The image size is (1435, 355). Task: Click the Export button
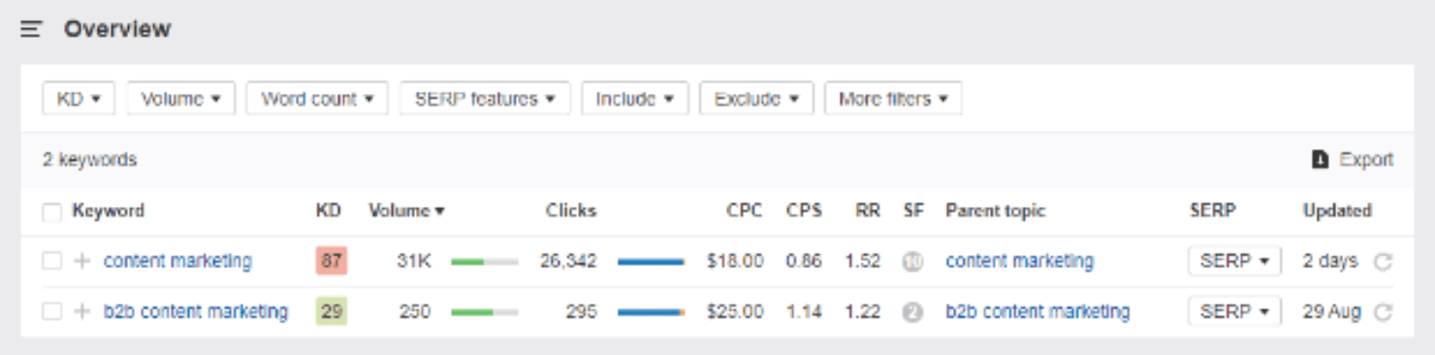[x=1353, y=160]
